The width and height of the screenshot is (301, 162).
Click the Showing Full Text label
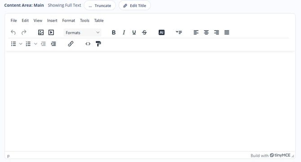click(x=65, y=5)
